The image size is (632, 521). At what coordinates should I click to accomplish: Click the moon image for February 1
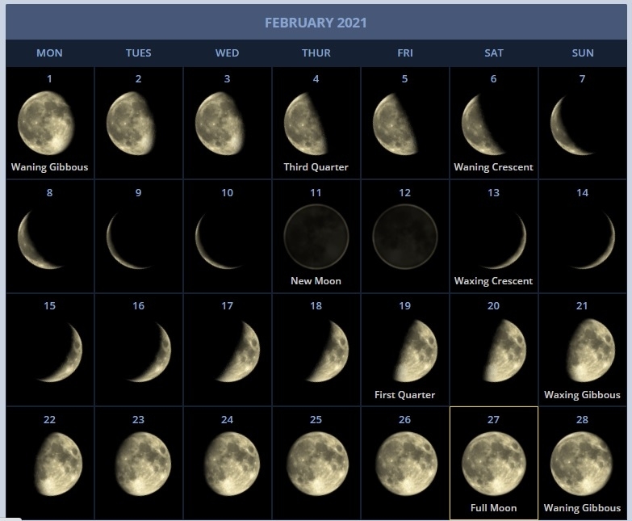pyautogui.click(x=46, y=123)
